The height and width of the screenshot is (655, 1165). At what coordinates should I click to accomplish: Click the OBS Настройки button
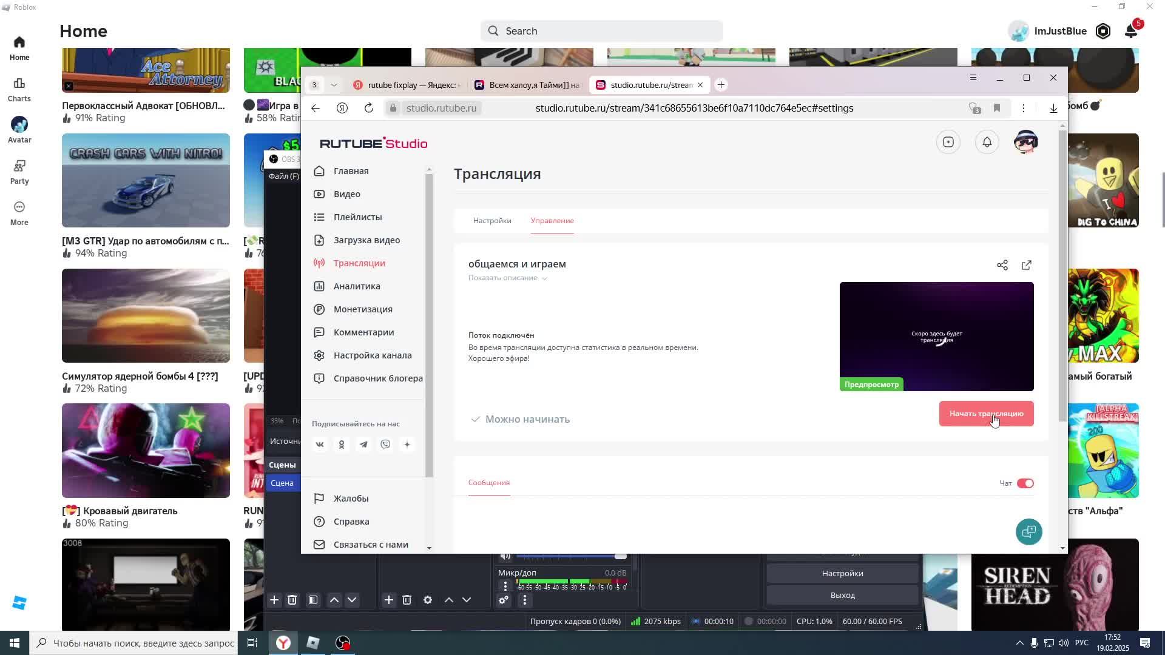(x=842, y=573)
